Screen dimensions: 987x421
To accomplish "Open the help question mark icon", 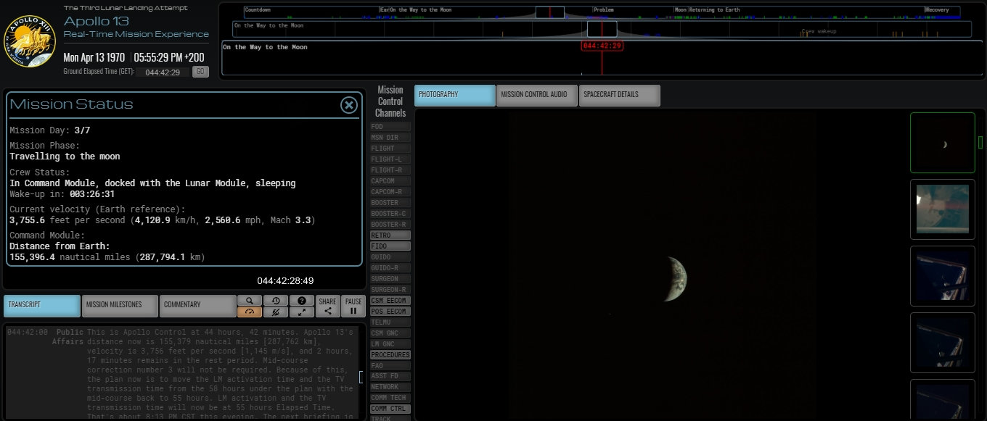I will [301, 300].
